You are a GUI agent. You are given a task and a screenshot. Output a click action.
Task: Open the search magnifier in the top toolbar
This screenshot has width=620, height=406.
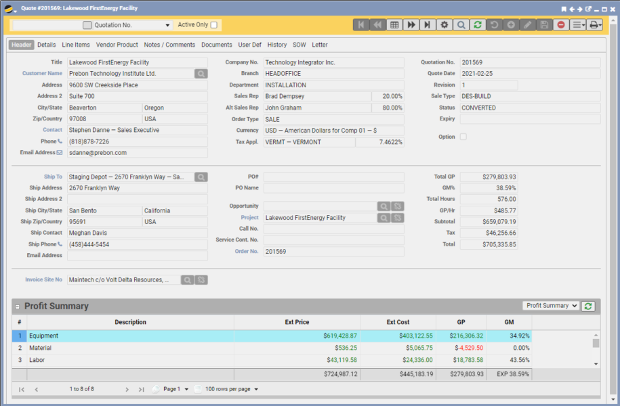[x=461, y=25]
